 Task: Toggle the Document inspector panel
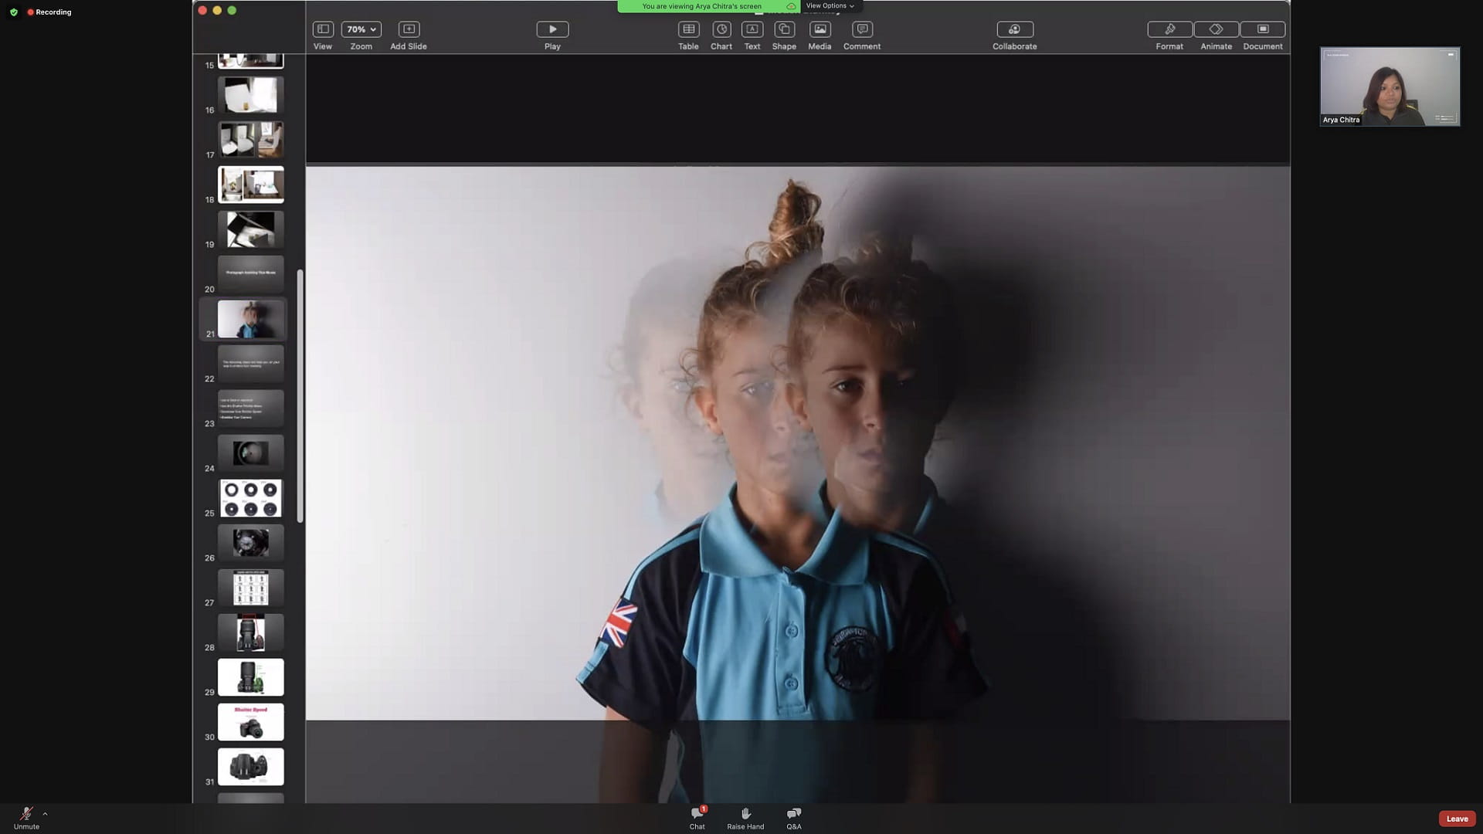tap(1262, 29)
